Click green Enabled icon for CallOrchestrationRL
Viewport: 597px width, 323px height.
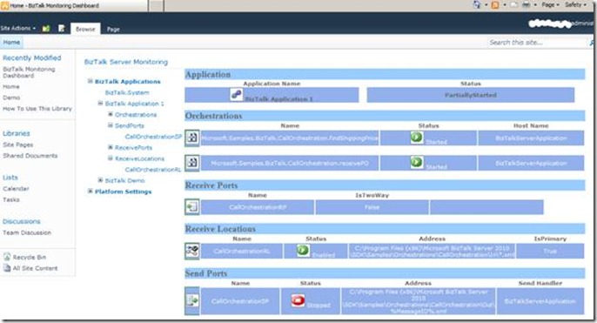click(303, 250)
